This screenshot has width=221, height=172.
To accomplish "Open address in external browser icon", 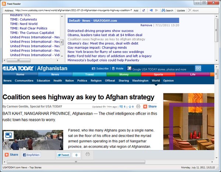I will click(144, 10).
